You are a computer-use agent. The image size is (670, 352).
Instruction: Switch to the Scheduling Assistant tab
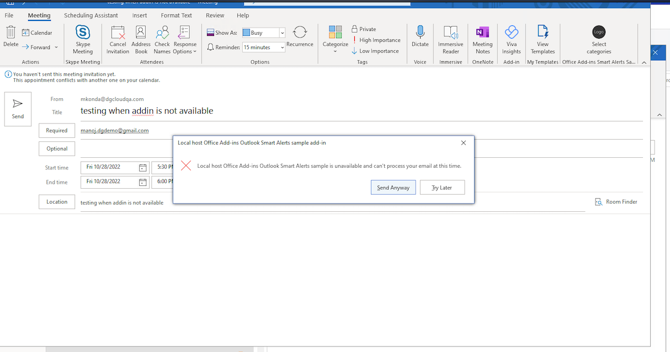[91, 15]
